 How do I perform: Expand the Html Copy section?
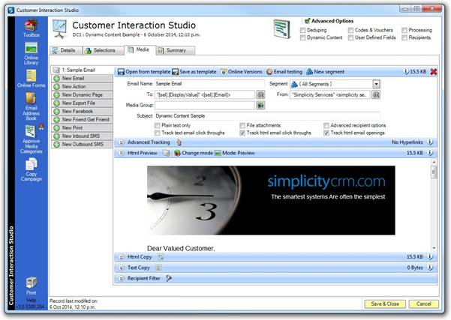[122, 257]
